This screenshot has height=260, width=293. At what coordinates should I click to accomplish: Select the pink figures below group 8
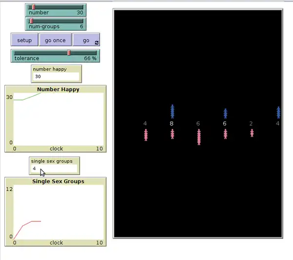(x=172, y=134)
